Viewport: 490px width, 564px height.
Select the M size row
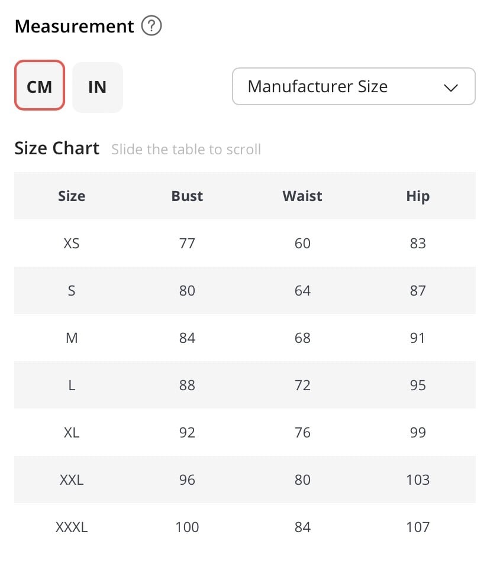(245, 338)
